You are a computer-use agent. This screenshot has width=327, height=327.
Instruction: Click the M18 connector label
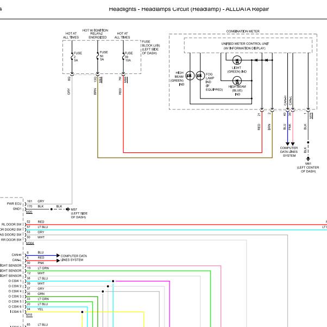pos(29,315)
